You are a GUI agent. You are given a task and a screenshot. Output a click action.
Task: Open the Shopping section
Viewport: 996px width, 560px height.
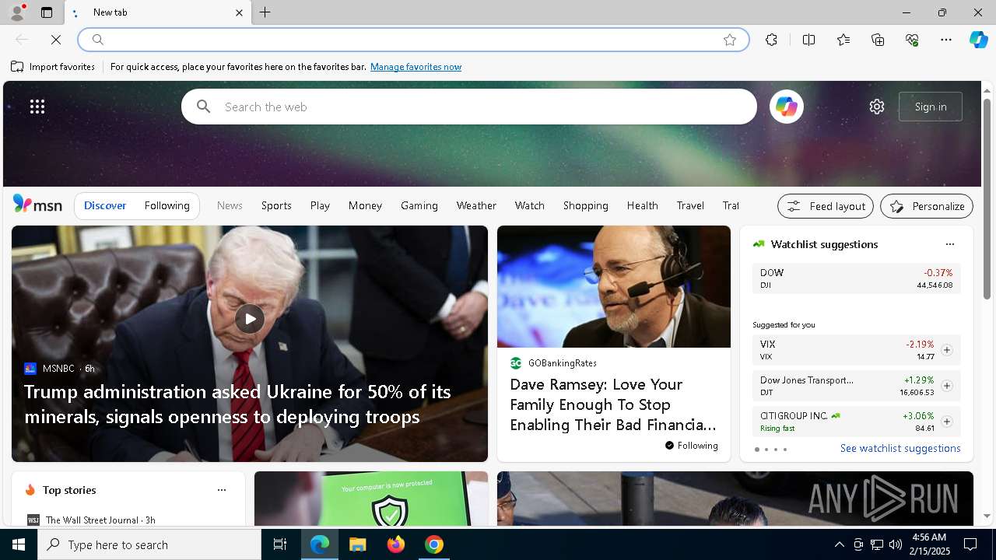point(586,205)
